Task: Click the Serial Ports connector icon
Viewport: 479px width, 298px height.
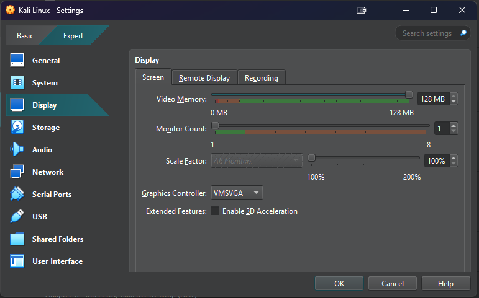Action: 17,194
